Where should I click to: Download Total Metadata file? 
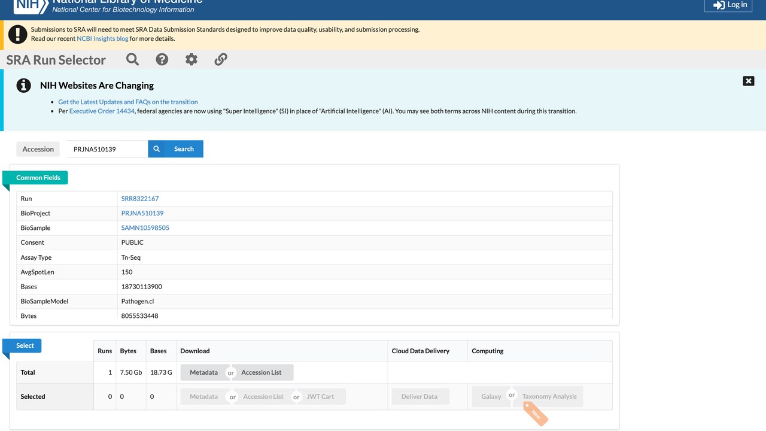click(x=204, y=372)
